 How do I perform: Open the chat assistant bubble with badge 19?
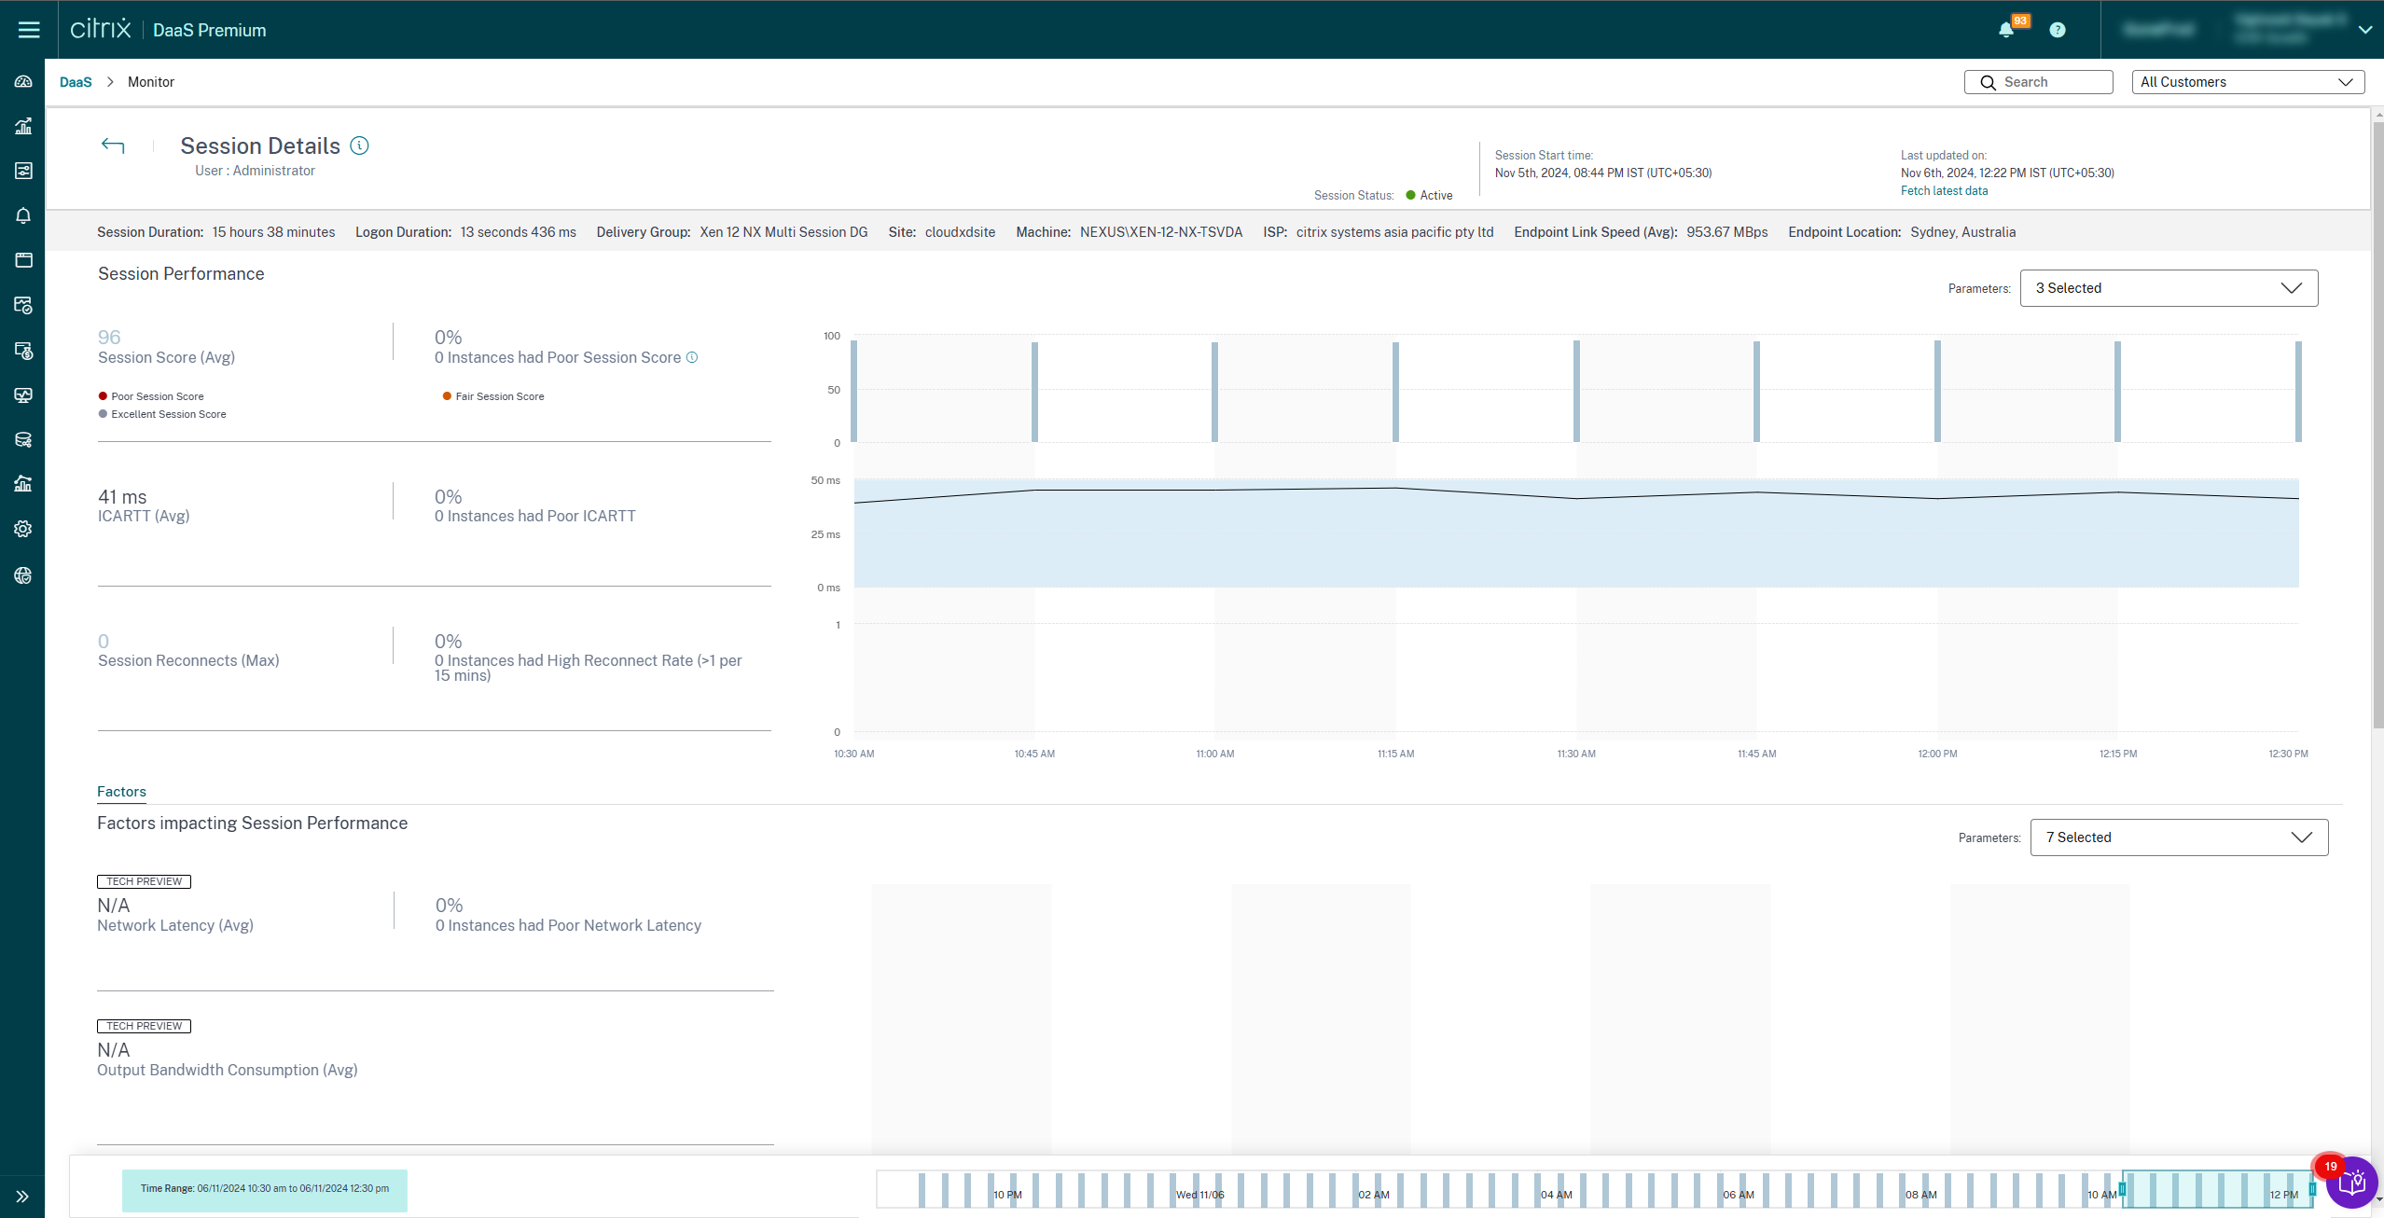(2350, 1183)
